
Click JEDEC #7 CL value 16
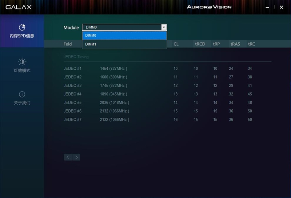[x=176, y=120]
